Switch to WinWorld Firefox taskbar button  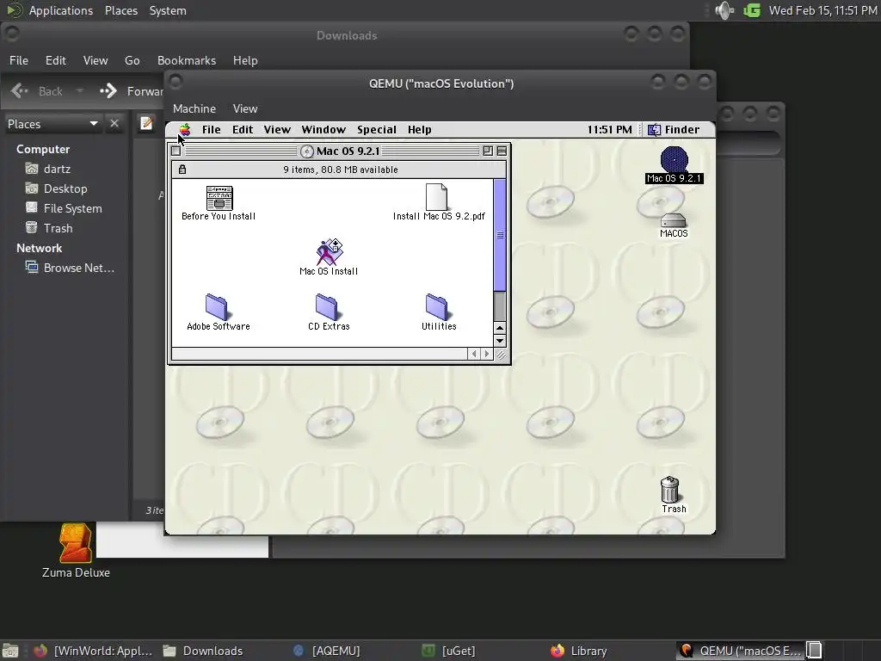point(93,651)
